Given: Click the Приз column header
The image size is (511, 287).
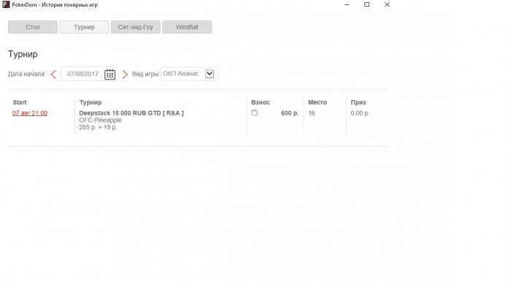Looking at the screenshot, I should pos(358,102).
